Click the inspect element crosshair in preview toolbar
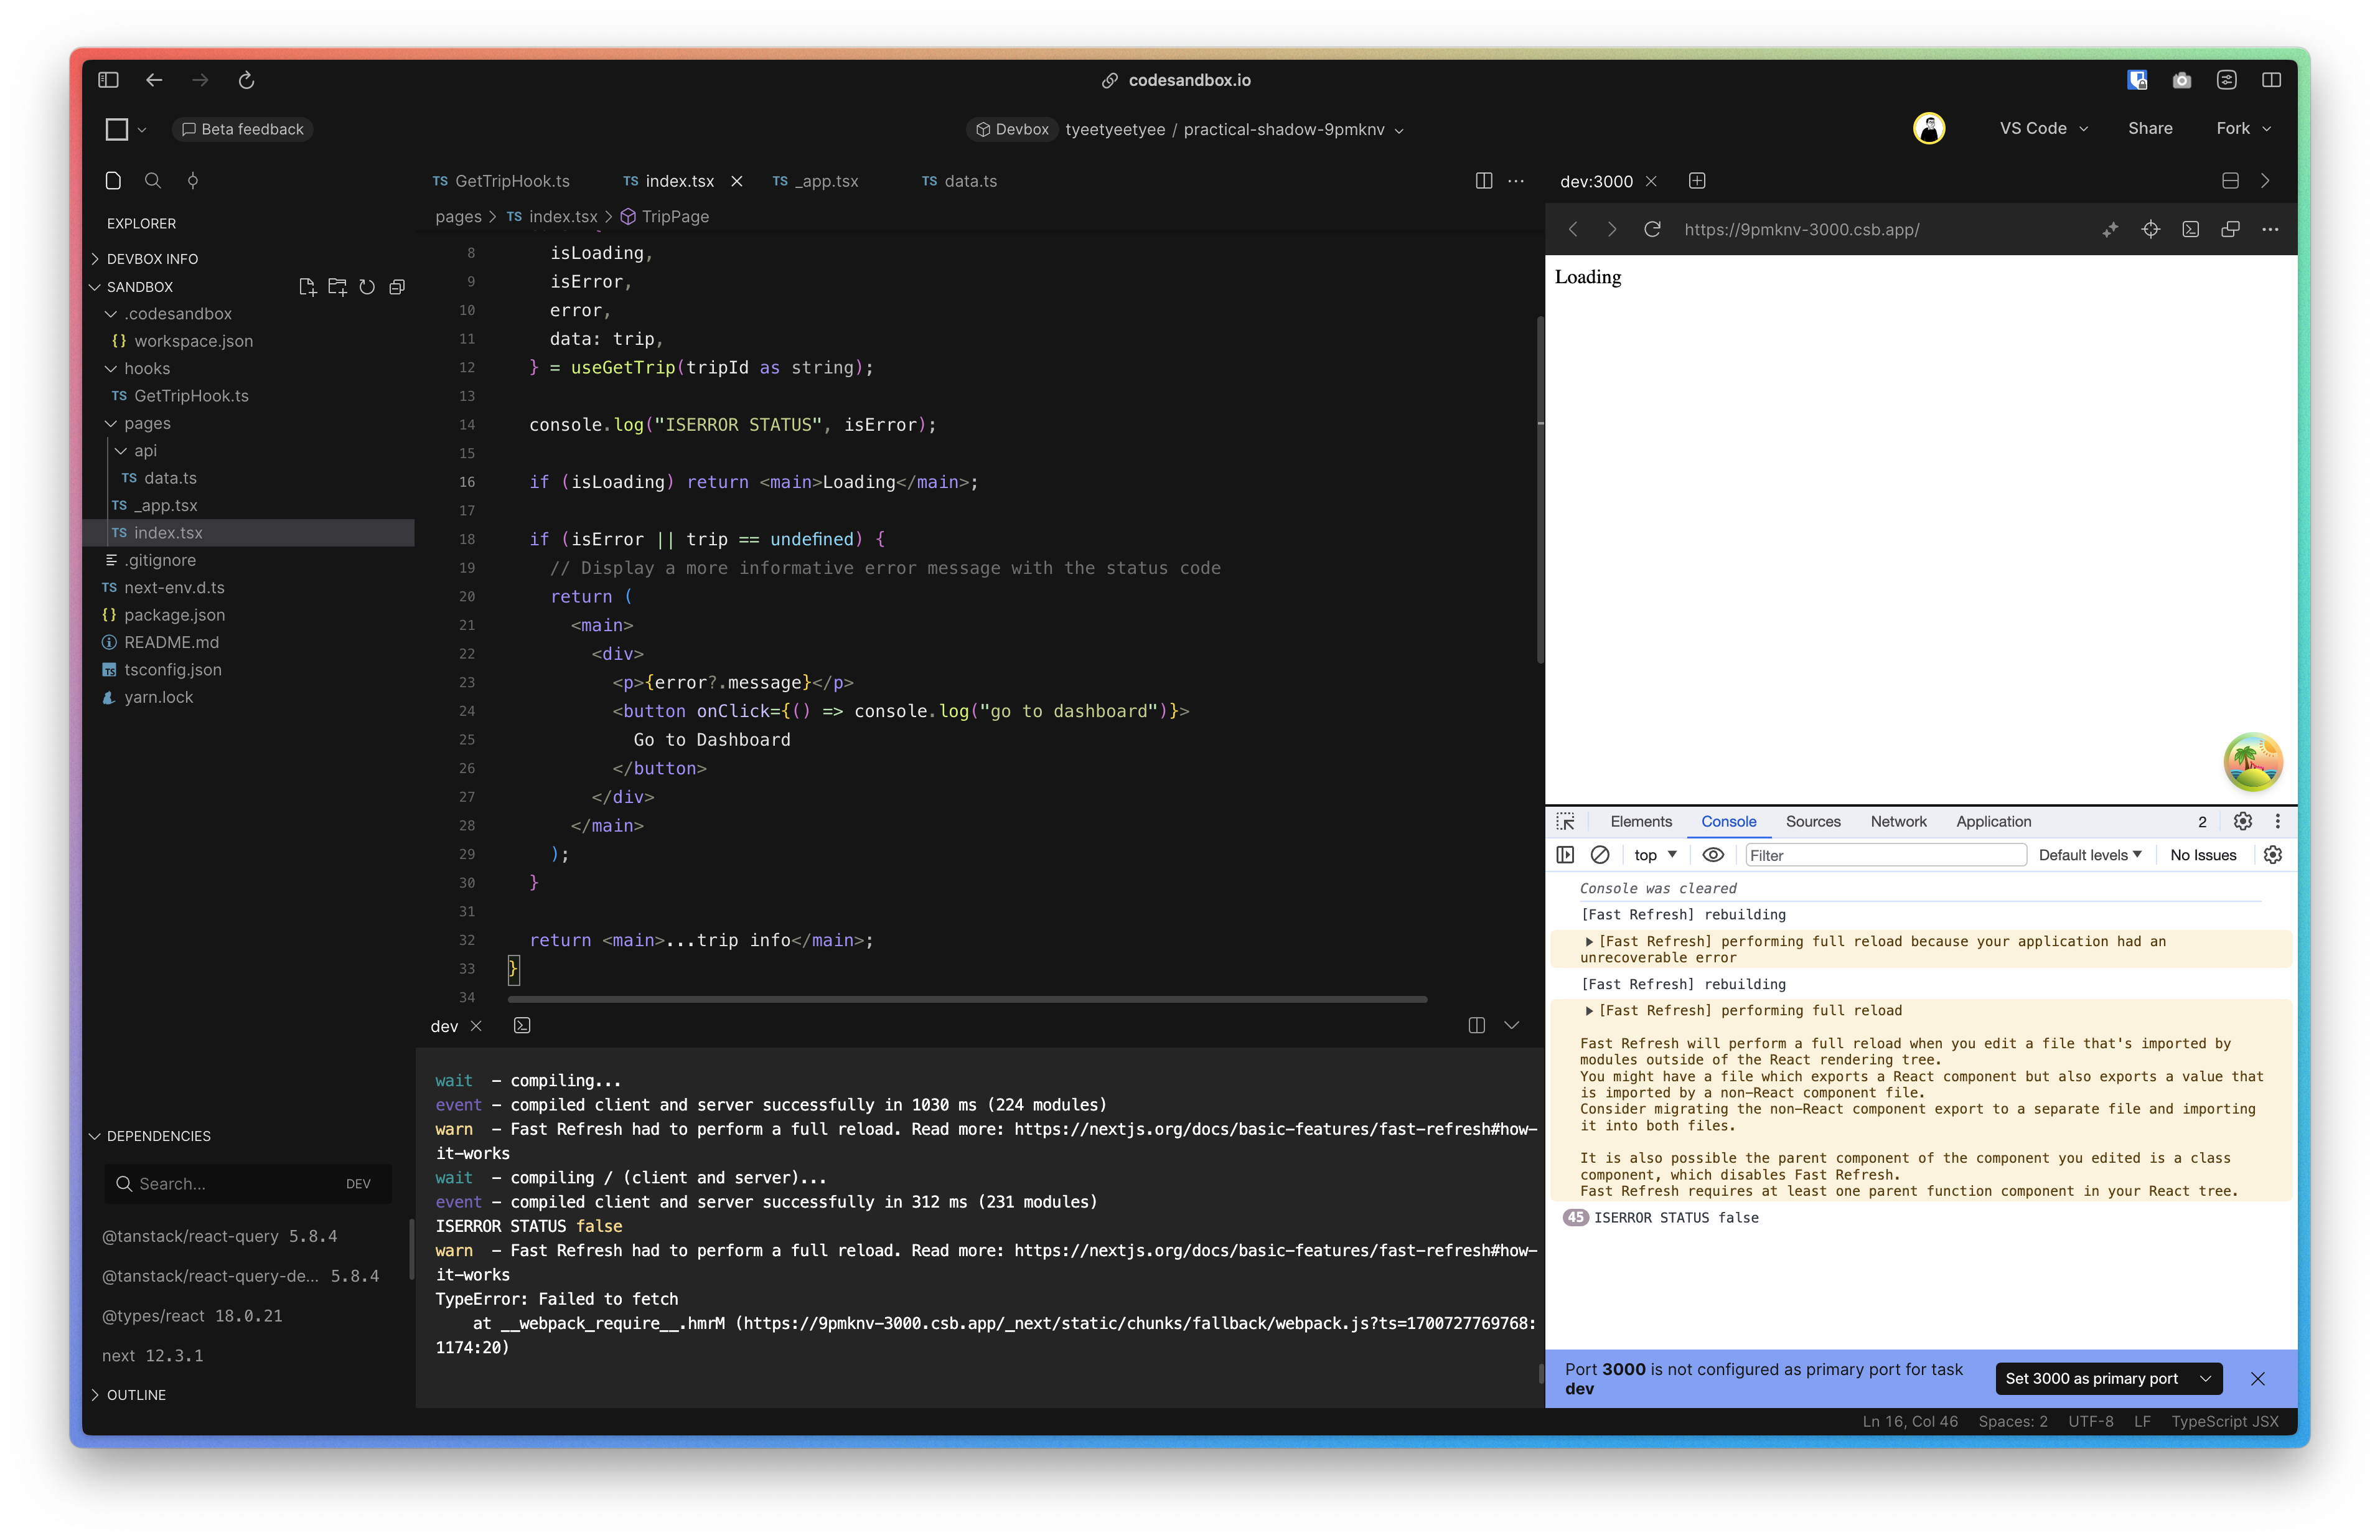This screenshot has height=1540, width=2380. tap(2151, 229)
